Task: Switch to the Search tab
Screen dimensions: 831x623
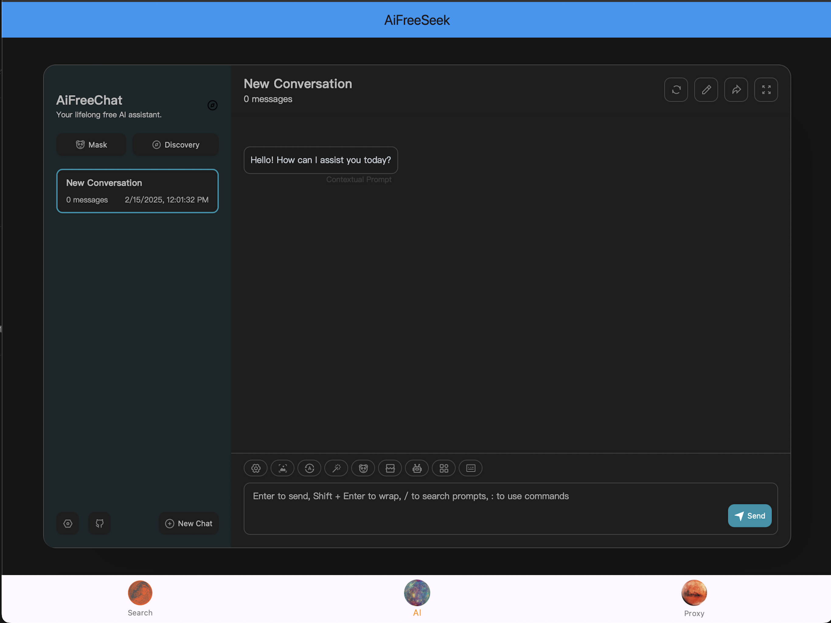Action: [140, 598]
